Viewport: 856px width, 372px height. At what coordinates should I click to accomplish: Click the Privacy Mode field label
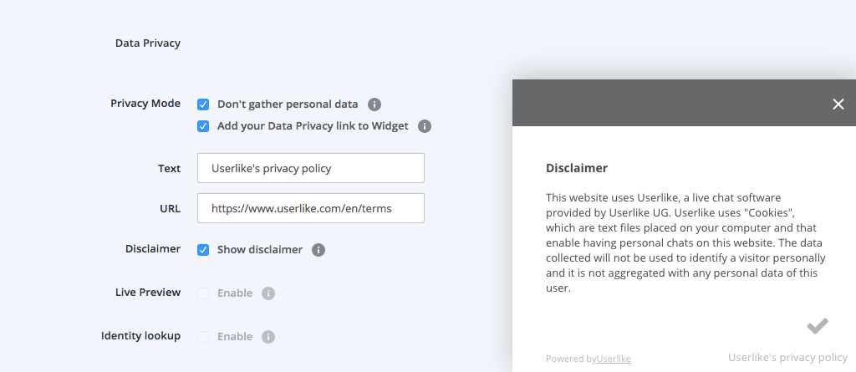pyautogui.click(x=145, y=104)
